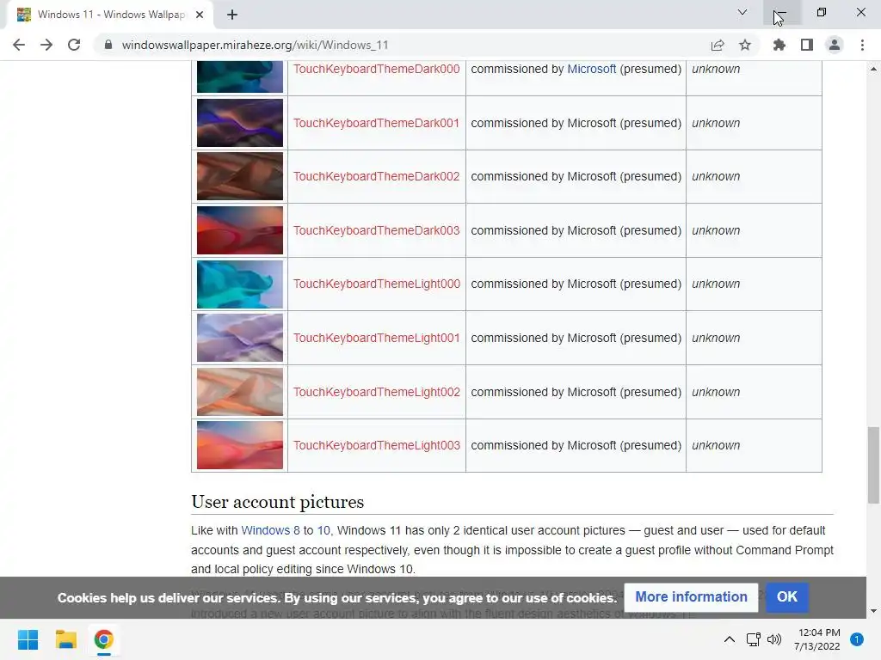View the TouchKeyboardThemeLight003 coral thumbnail

point(240,445)
